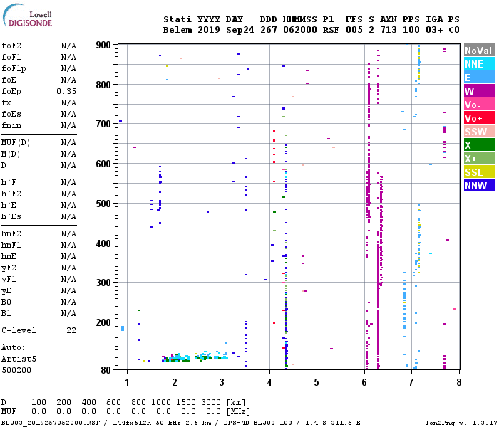The height and width of the screenshot is (427, 499).
Task: Select the fmin parameter label
Action: tap(11, 125)
